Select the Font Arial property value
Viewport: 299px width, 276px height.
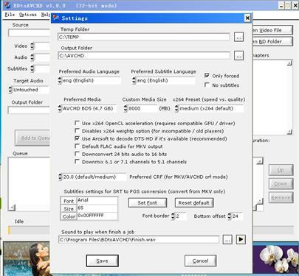click(97, 200)
